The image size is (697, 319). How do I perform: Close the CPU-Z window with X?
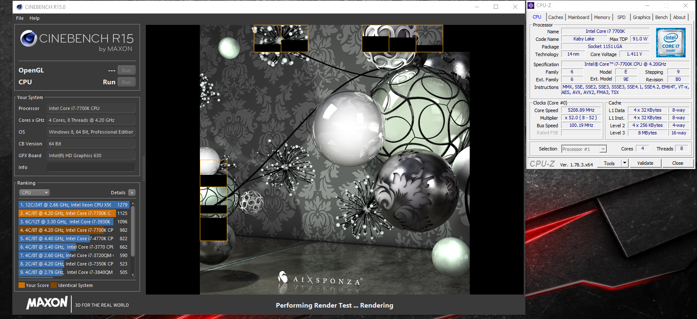click(x=686, y=5)
